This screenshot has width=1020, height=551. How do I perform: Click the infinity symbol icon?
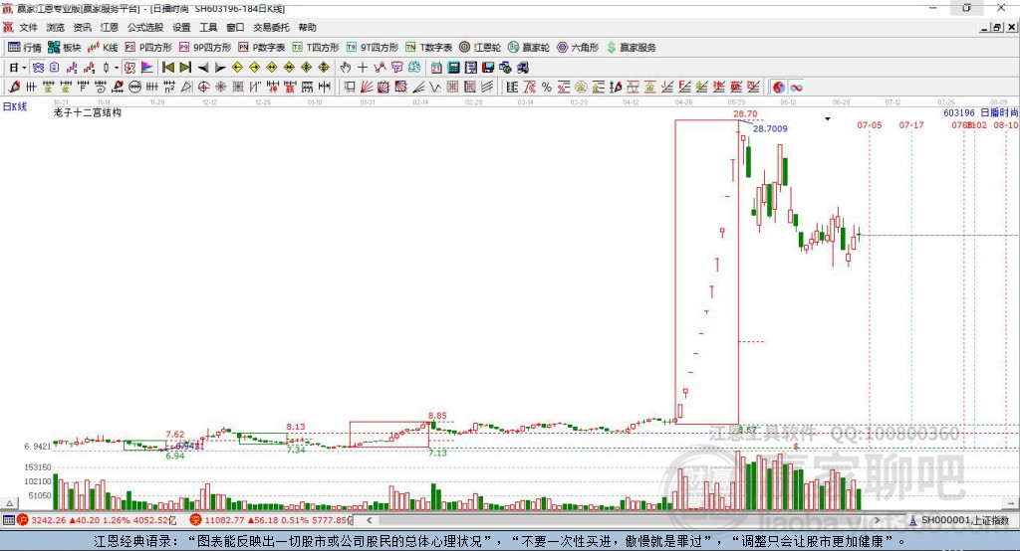coord(796,88)
